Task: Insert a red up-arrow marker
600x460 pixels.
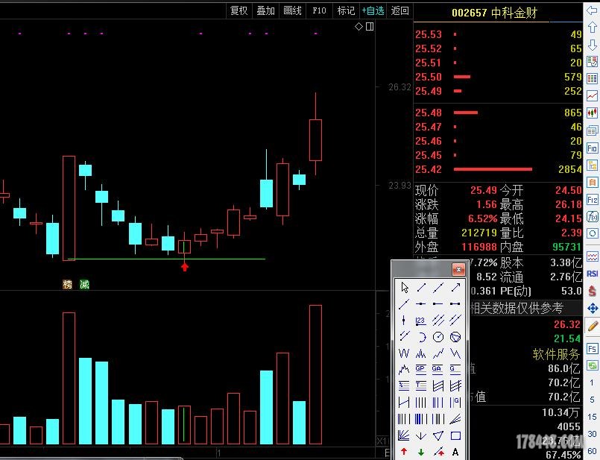Action: click(404, 452)
